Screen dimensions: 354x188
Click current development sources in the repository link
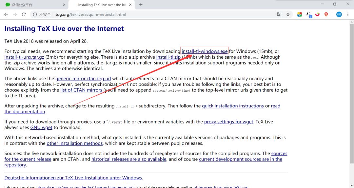(x=241, y=159)
